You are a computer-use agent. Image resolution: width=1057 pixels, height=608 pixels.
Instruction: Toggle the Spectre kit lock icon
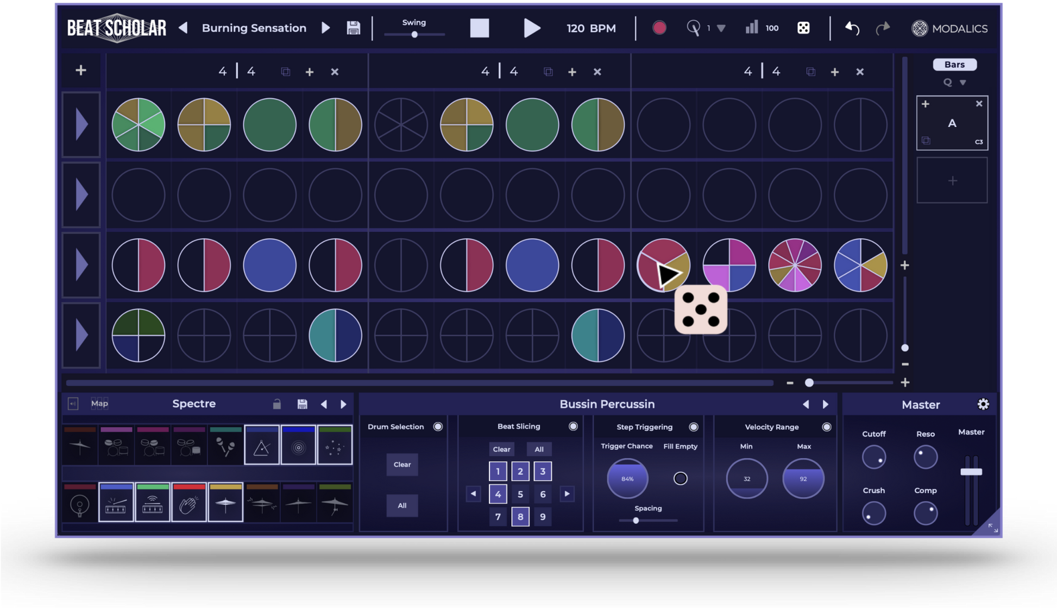276,404
